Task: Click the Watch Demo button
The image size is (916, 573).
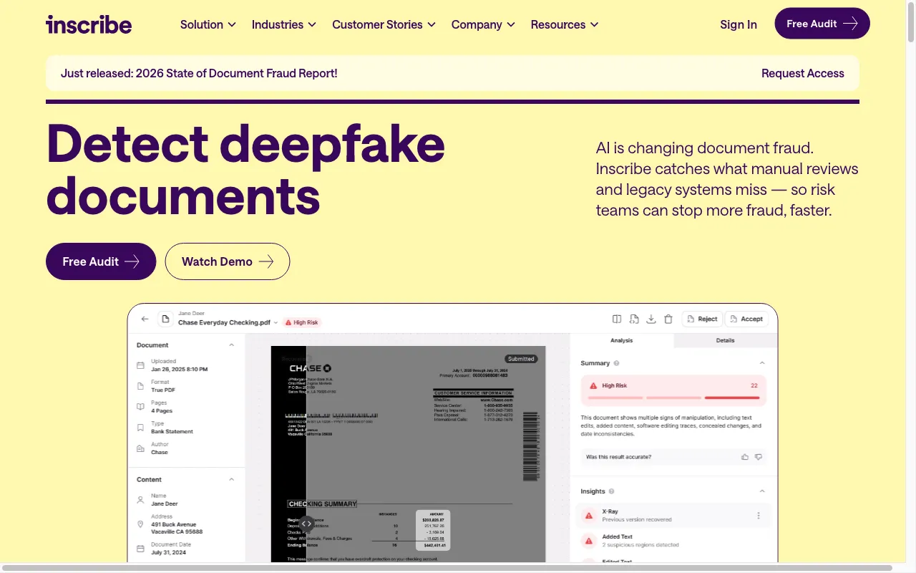Action: pyautogui.click(x=228, y=261)
